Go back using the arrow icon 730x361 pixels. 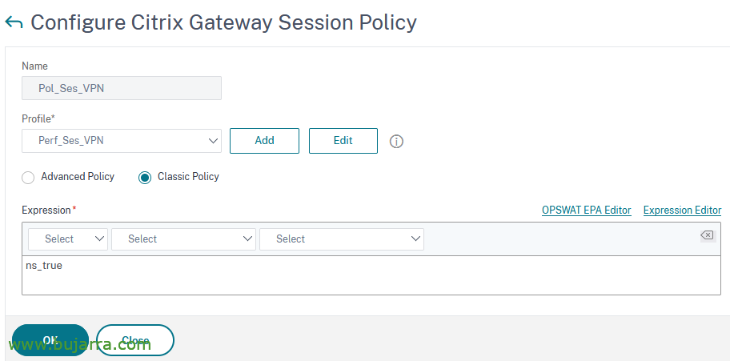point(14,22)
